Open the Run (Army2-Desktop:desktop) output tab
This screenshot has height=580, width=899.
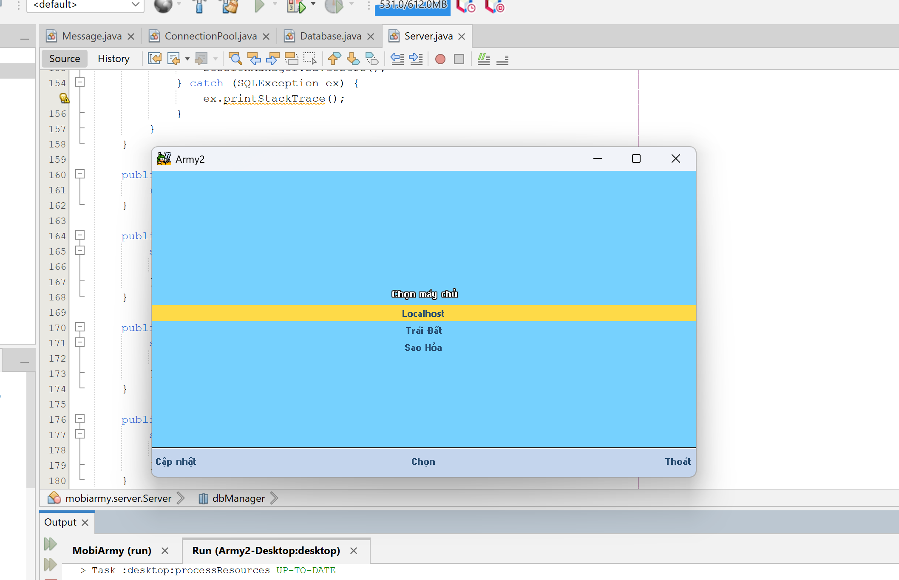click(266, 551)
